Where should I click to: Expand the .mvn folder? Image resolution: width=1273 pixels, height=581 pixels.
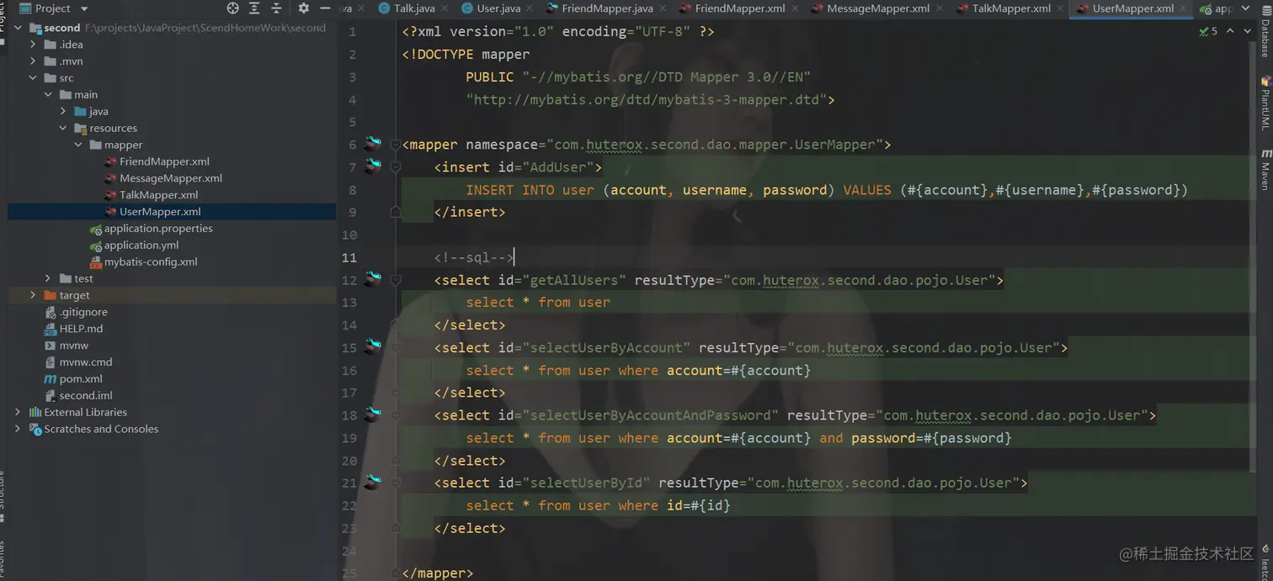(33, 61)
